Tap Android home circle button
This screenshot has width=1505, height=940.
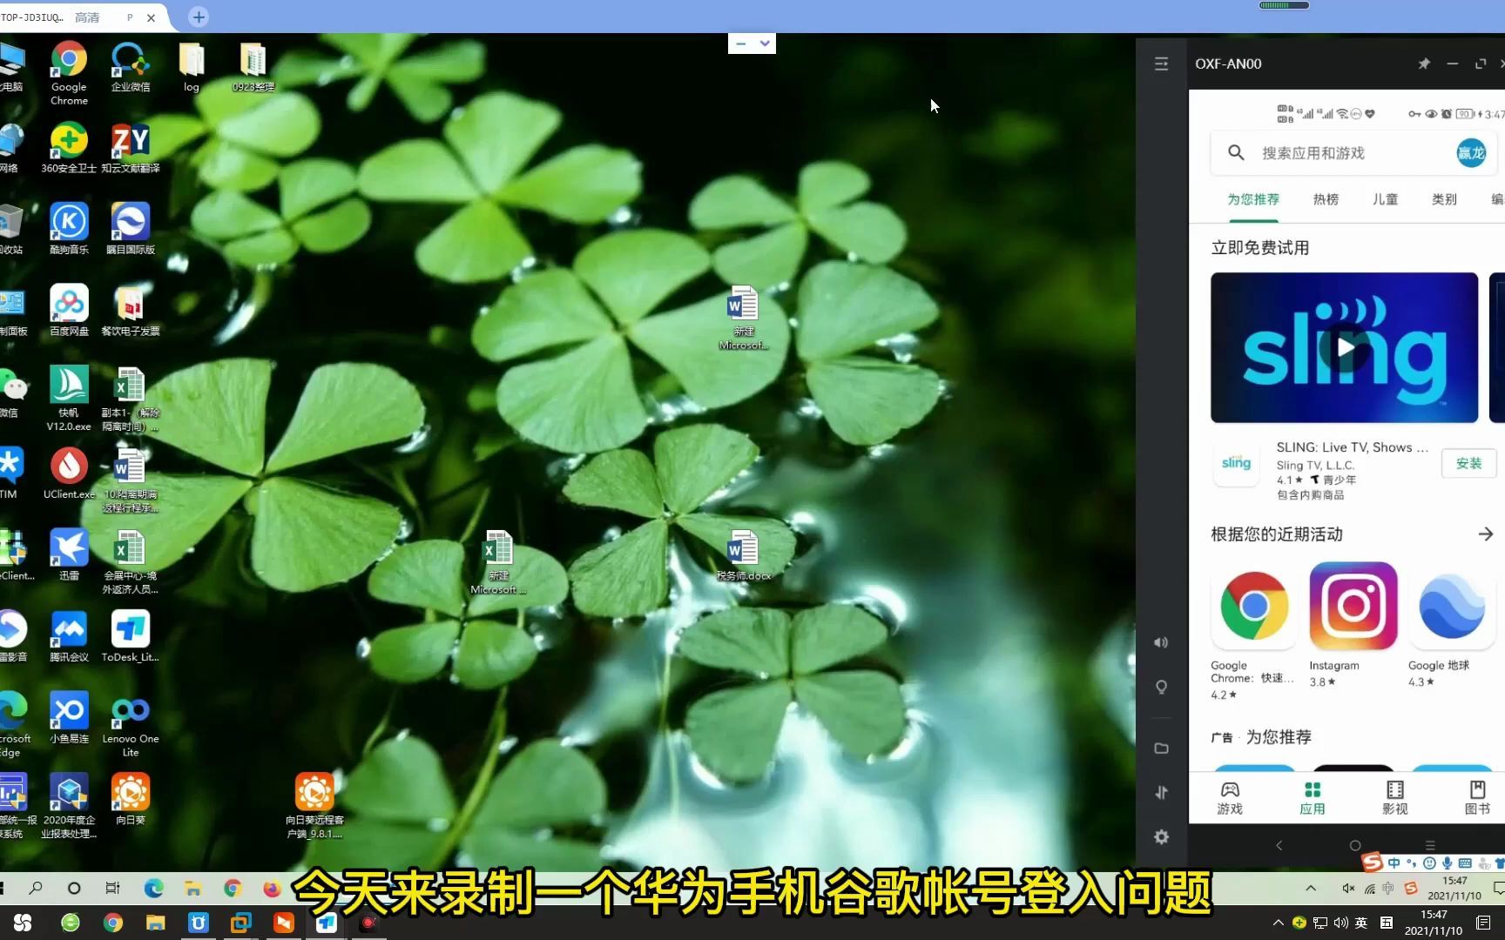click(1354, 845)
